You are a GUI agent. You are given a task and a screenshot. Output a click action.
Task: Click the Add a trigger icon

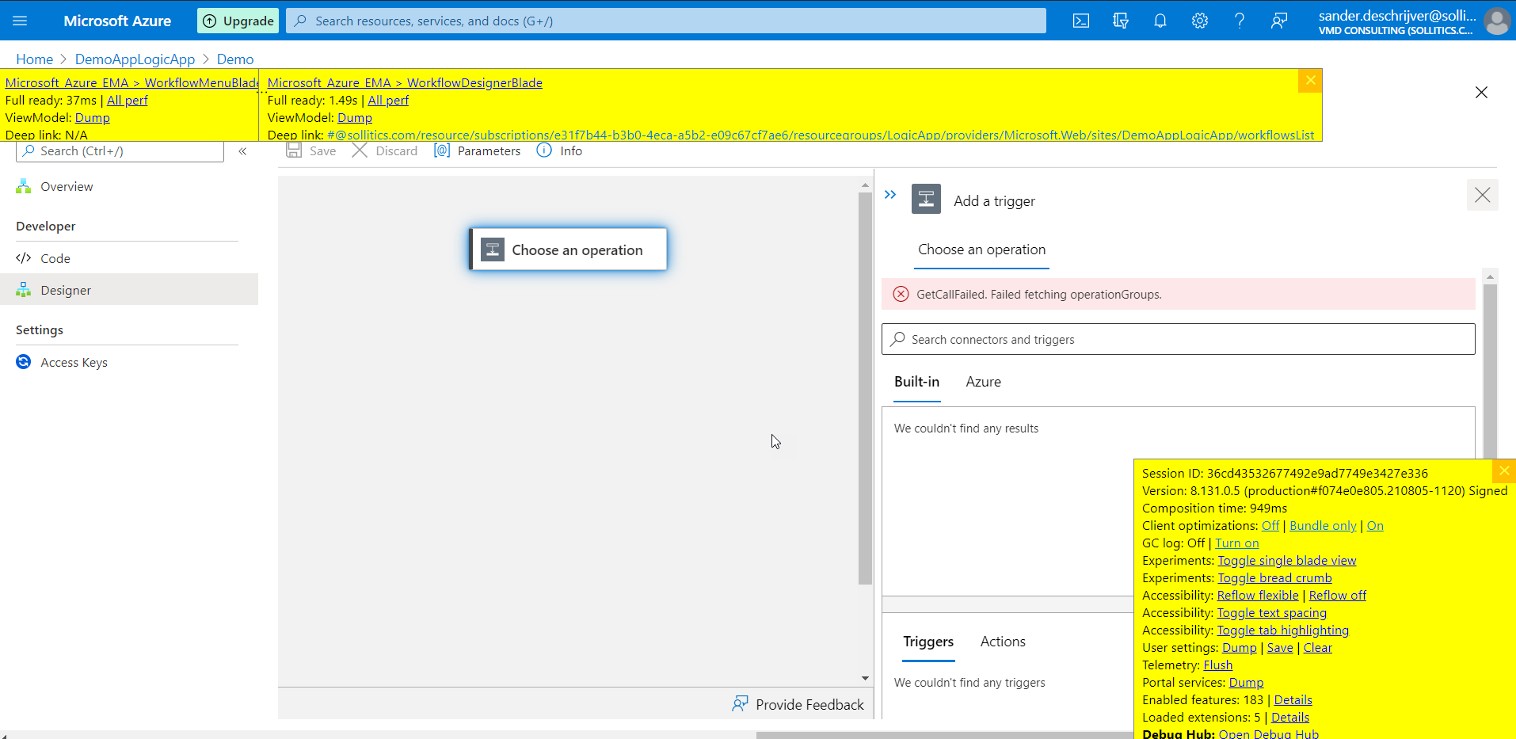(x=926, y=199)
